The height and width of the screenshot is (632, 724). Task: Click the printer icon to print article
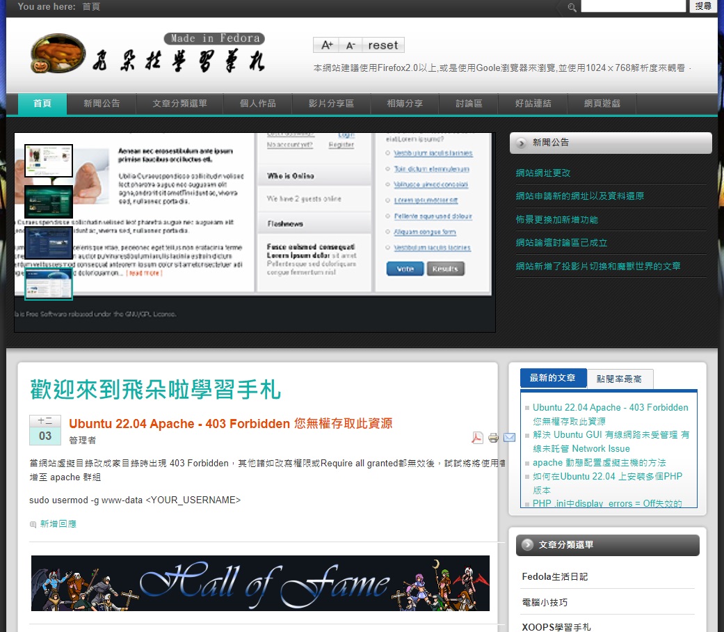click(493, 437)
